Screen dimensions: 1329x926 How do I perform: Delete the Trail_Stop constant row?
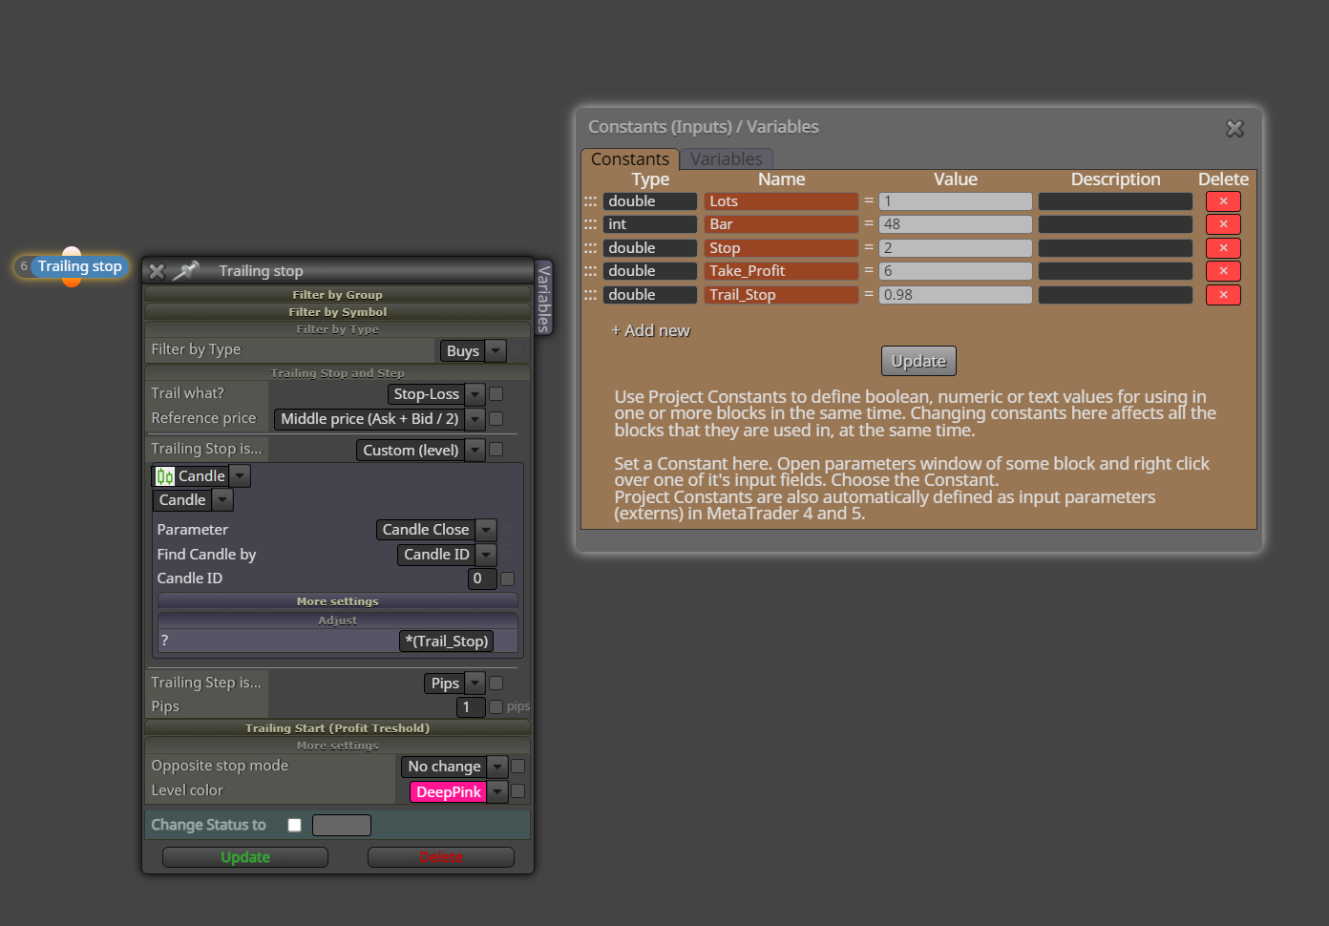pyautogui.click(x=1223, y=295)
